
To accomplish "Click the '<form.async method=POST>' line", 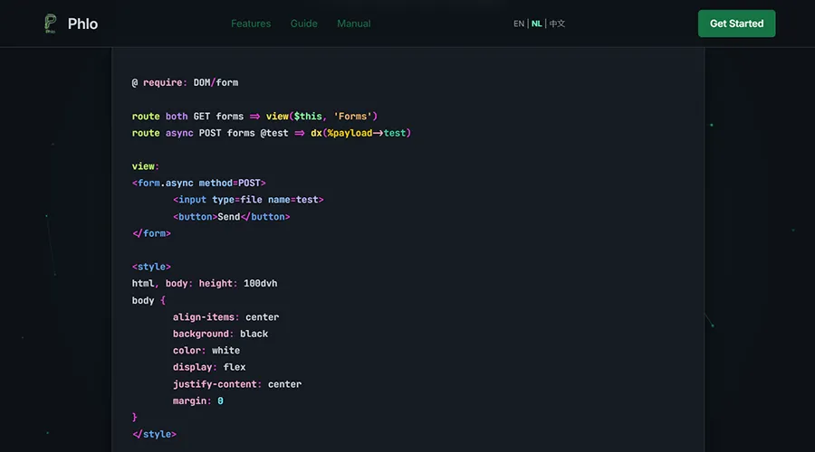I will (x=198, y=183).
